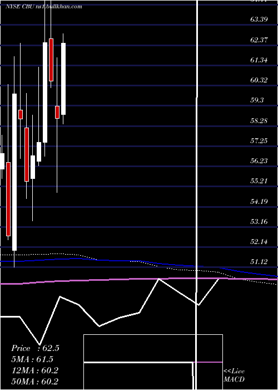Screen dimensions: 278x390
Task: Click the 51.12 price axis label
Action: click(259, 262)
